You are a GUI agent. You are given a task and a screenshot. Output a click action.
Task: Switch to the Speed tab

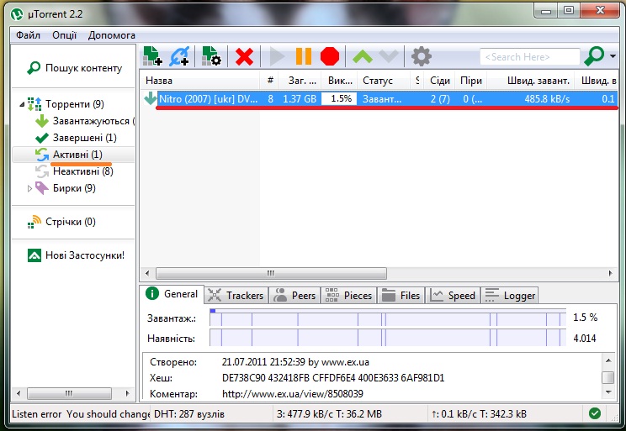coord(453,296)
